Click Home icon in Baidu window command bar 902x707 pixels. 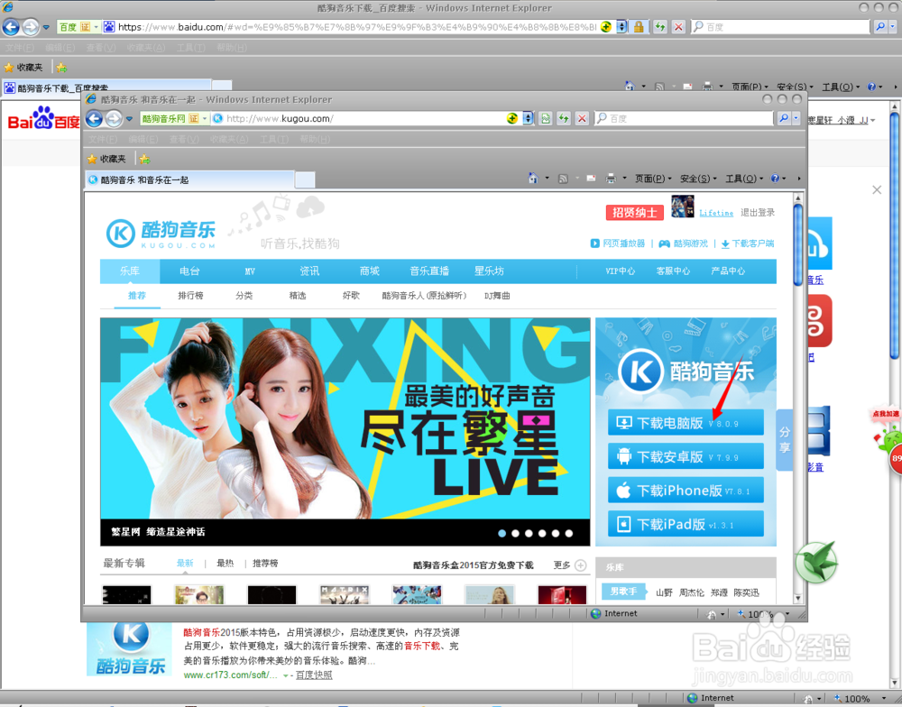pos(630,87)
